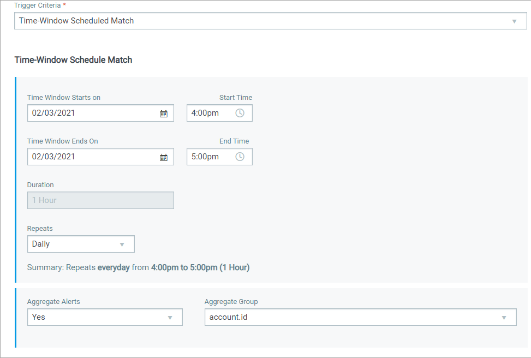This screenshot has width=531, height=358.
Task: Open the Start Time clock picker
Action: pos(240,113)
